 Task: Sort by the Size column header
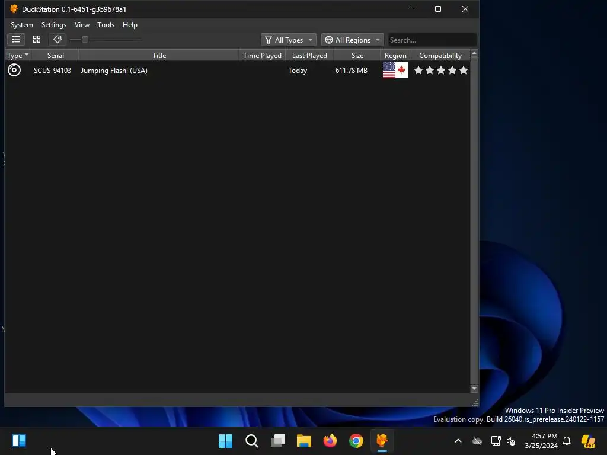point(357,55)
